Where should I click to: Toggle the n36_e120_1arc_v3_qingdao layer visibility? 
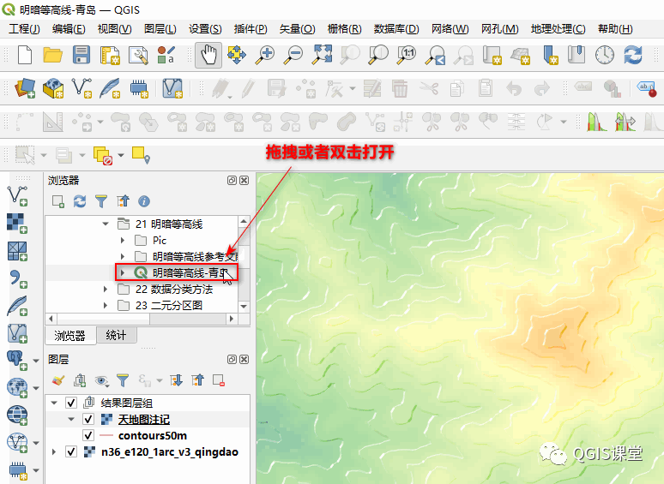(x=71, y=451)
